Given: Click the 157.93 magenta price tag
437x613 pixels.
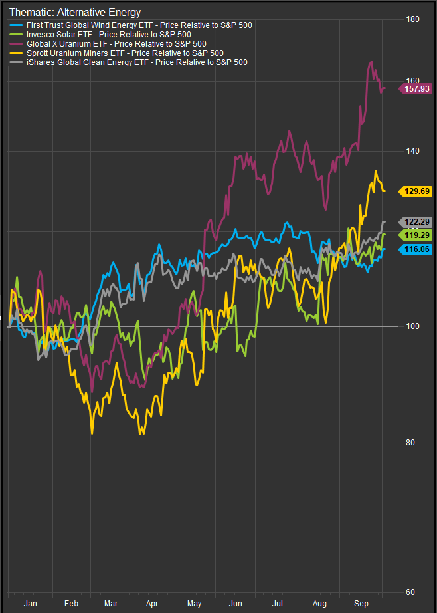Looking at the screenshot, I should (416, 88).
